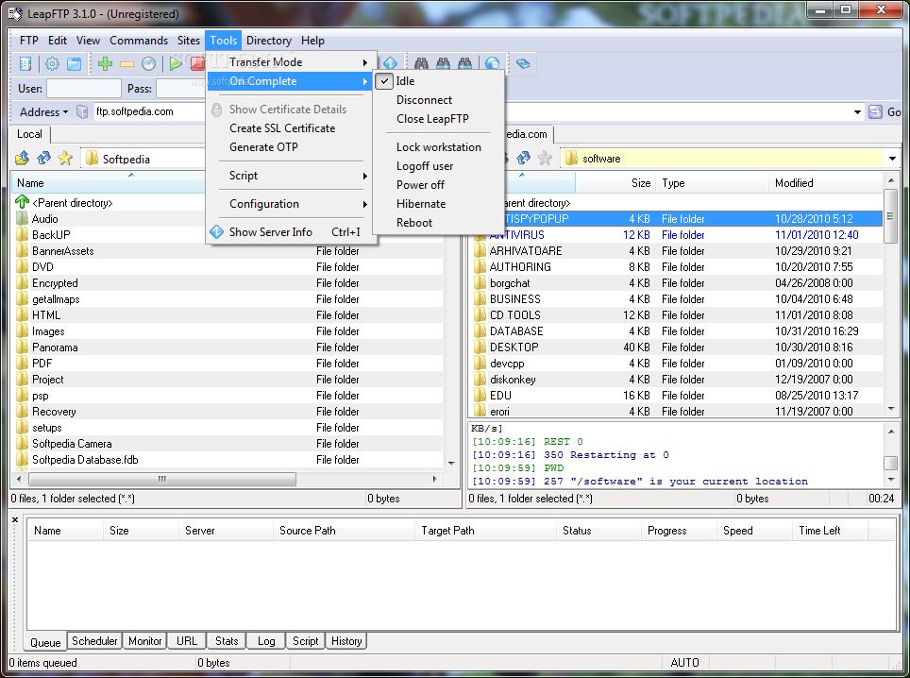Refresh the remote pane listing
The image size is (910, 678).
(x=523, y=158)
